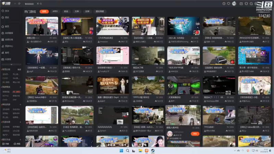Click the taskbar clock and date

(264, 151)
